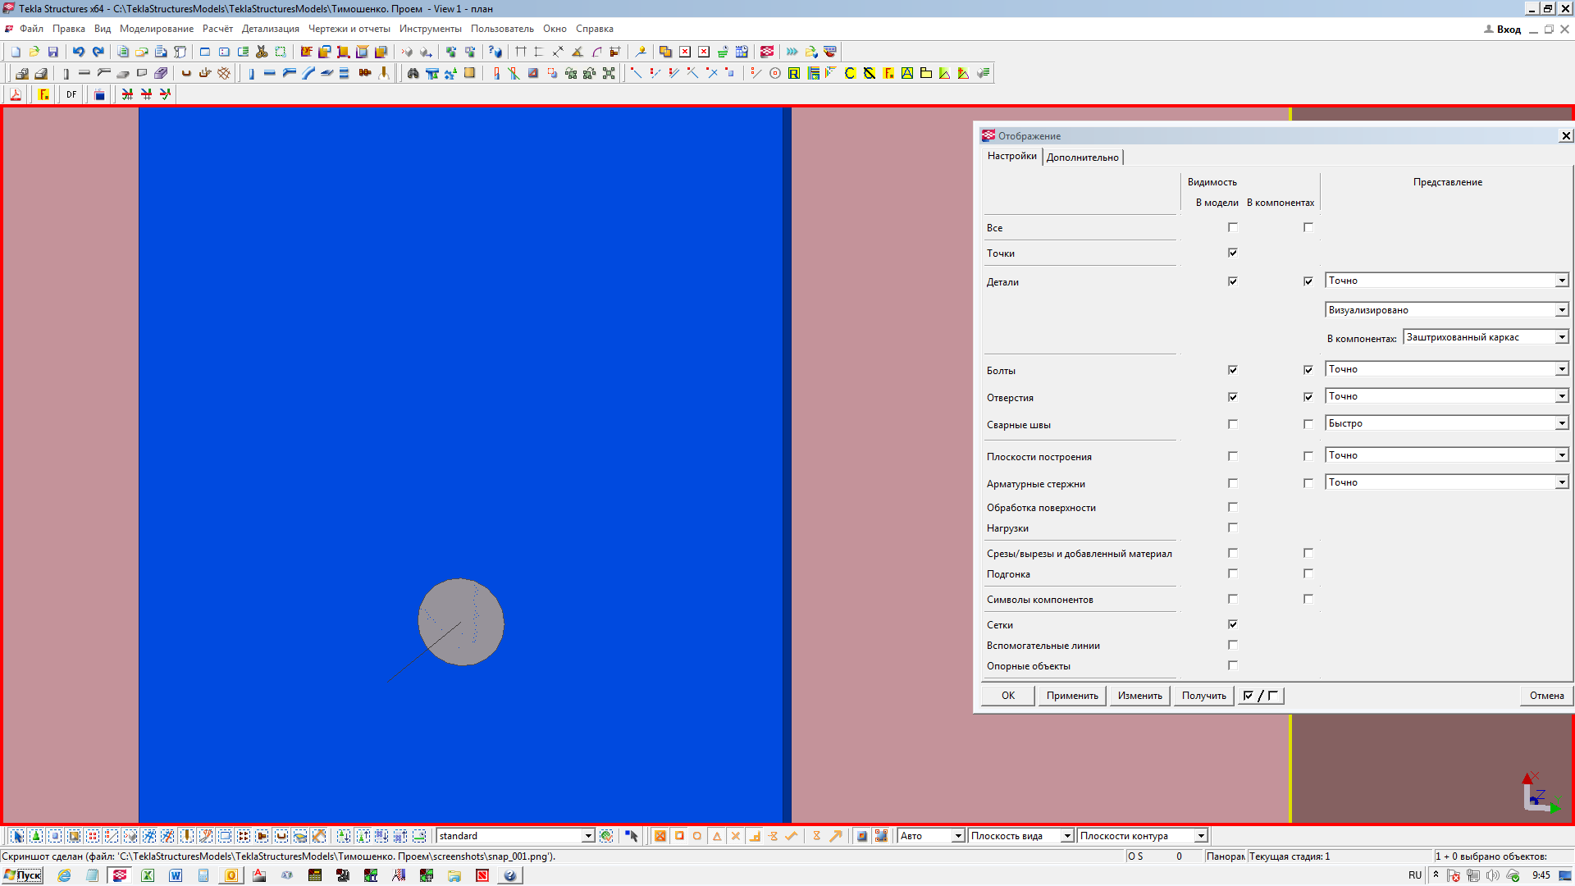1575x886 pixels.
Task: Click the curved blue beam icon
Action: pos(308,73)
